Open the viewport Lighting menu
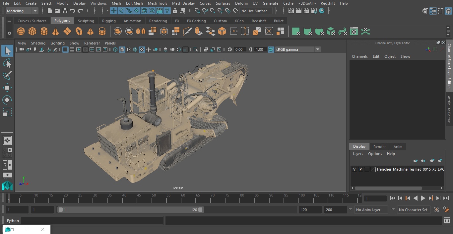This screenshot has width=453, height=234. (x=57, y=43)
